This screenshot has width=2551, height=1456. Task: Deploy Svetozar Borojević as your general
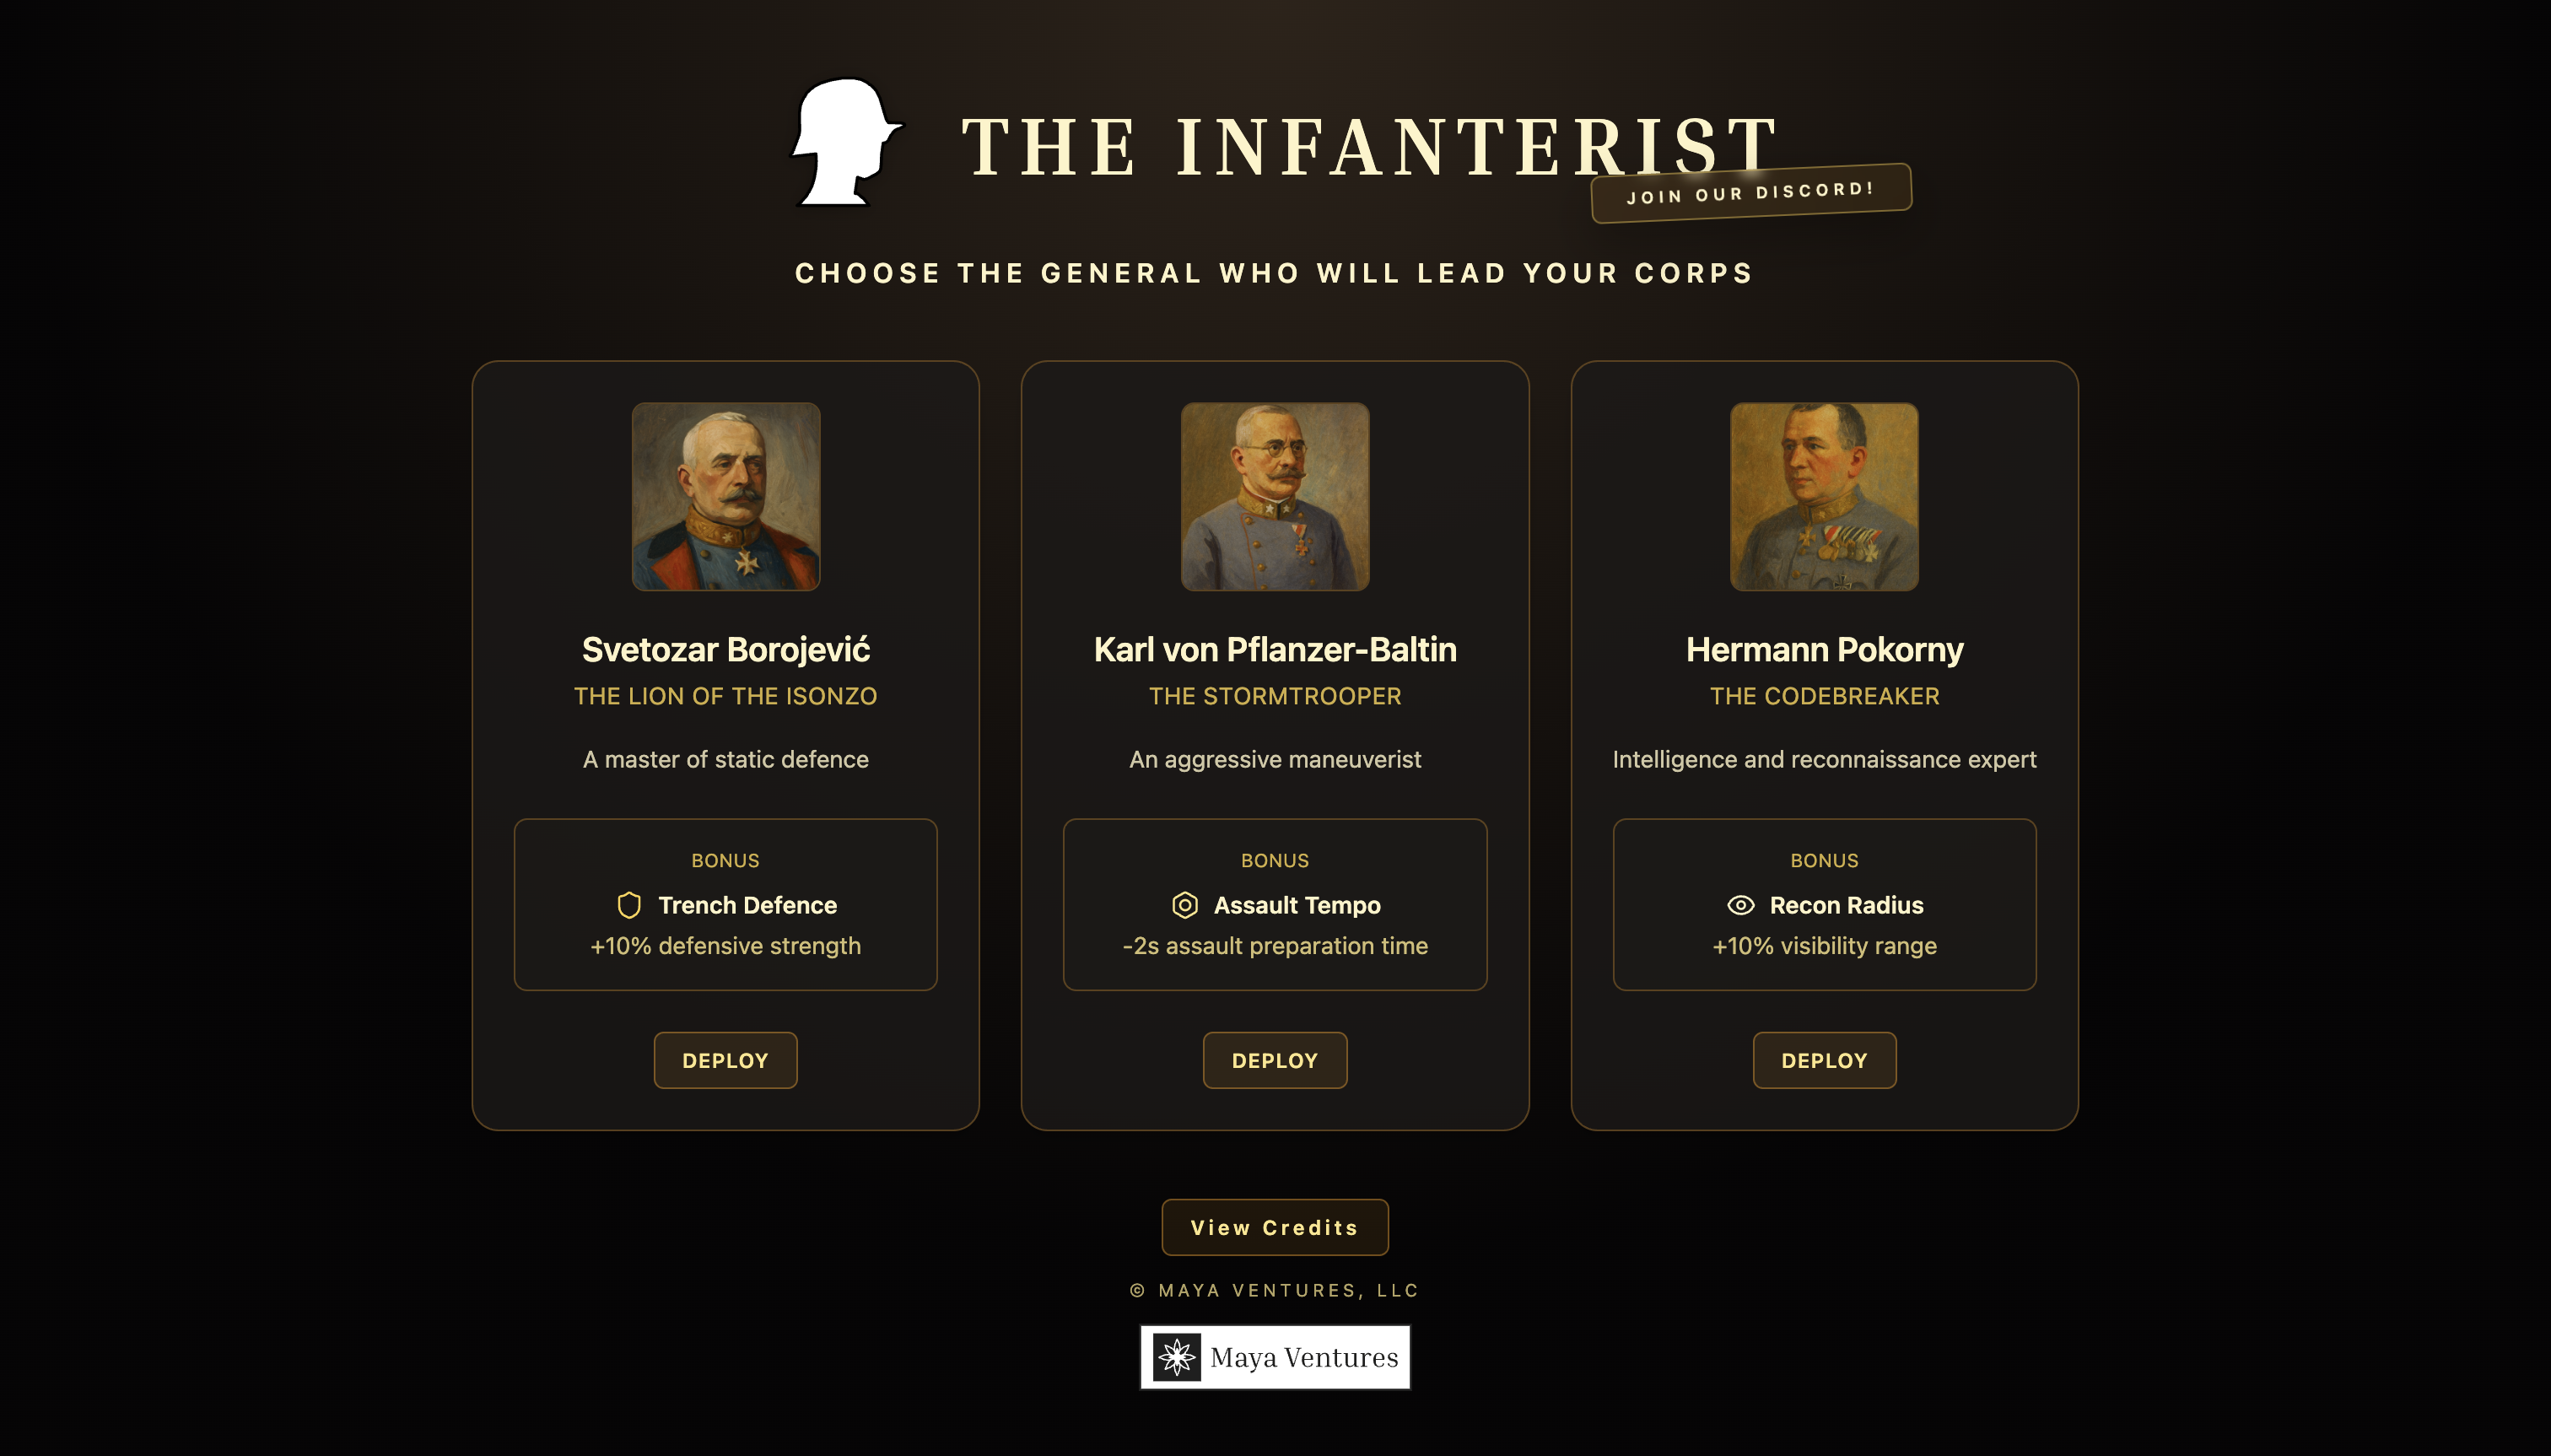tap(726, 1060)
